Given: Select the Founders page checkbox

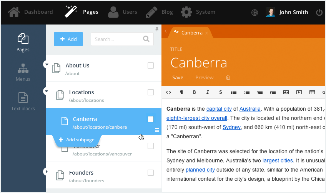Looking at the screenshot, I should pos(151,173).
